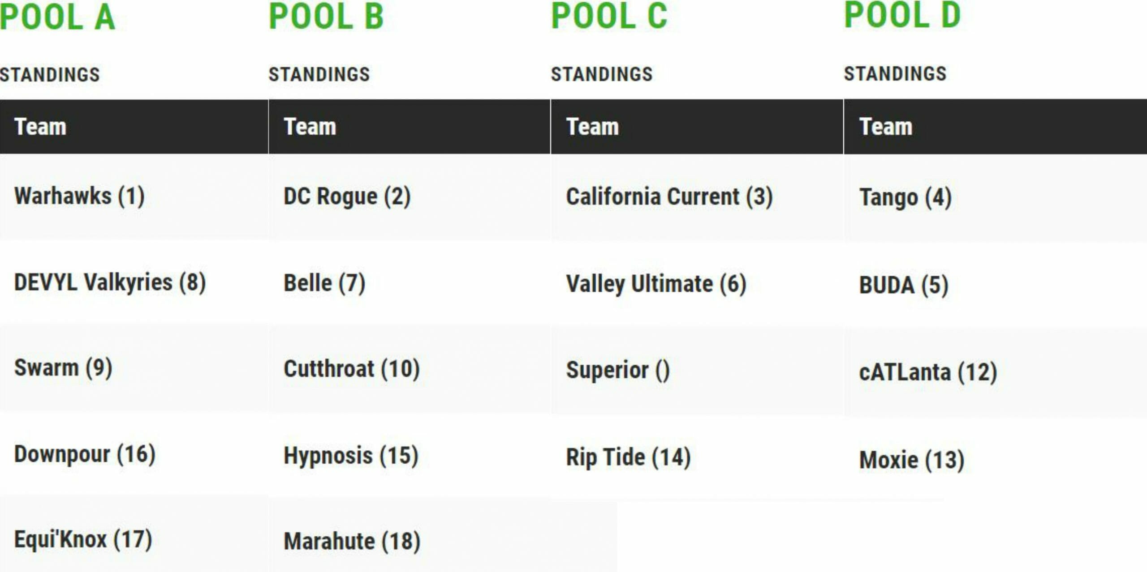Image resolution: width=1147 pixels, height=572 pixels.
Task: Open cATLanta (12) team entry
Action: (x=928, y=372)
